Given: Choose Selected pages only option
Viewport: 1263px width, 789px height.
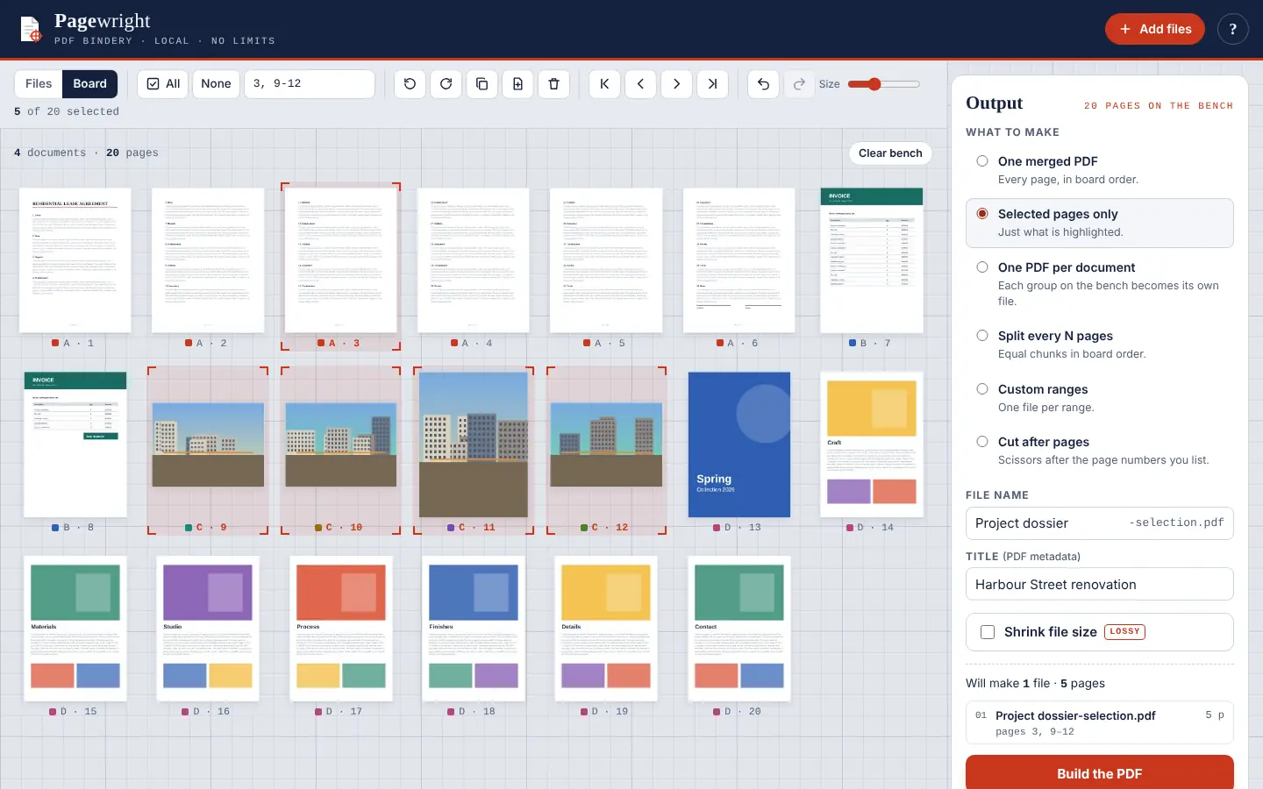Looking at the screenshot, I should [1099, 223].
